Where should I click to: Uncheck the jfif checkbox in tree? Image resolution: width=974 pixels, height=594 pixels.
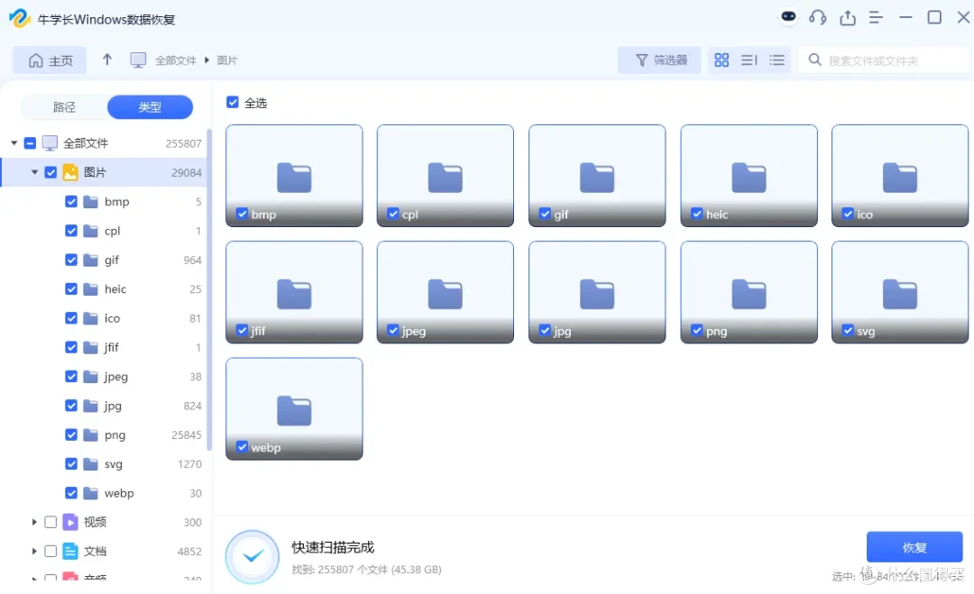71,348
